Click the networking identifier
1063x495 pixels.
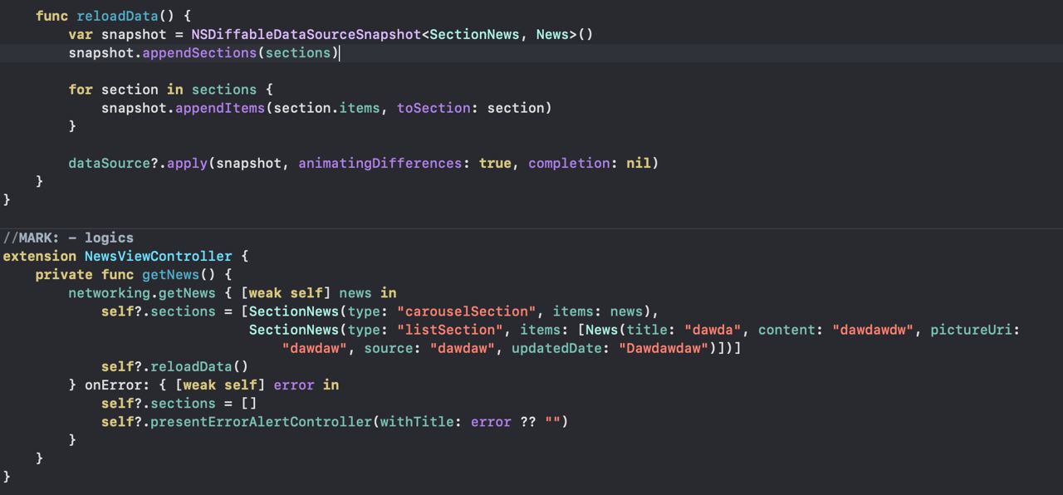[x=109, y=292]
